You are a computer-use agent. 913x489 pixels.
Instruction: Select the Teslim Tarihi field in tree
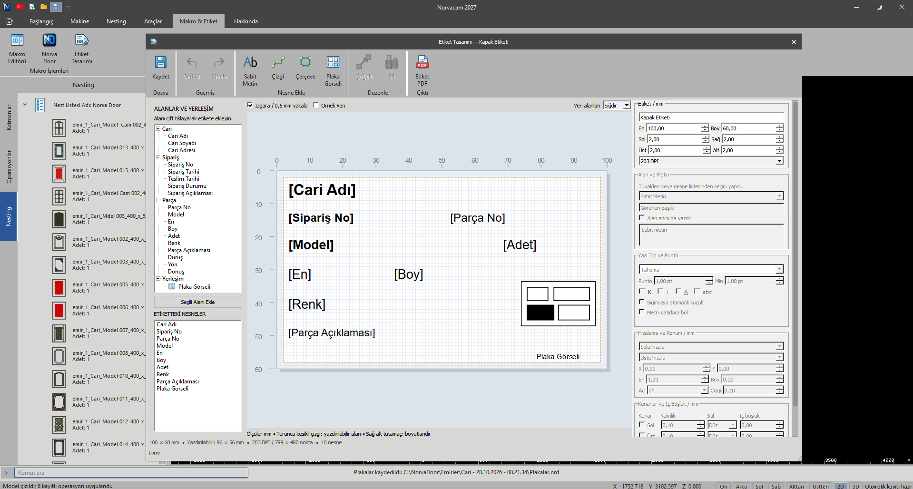click(184, 179)
